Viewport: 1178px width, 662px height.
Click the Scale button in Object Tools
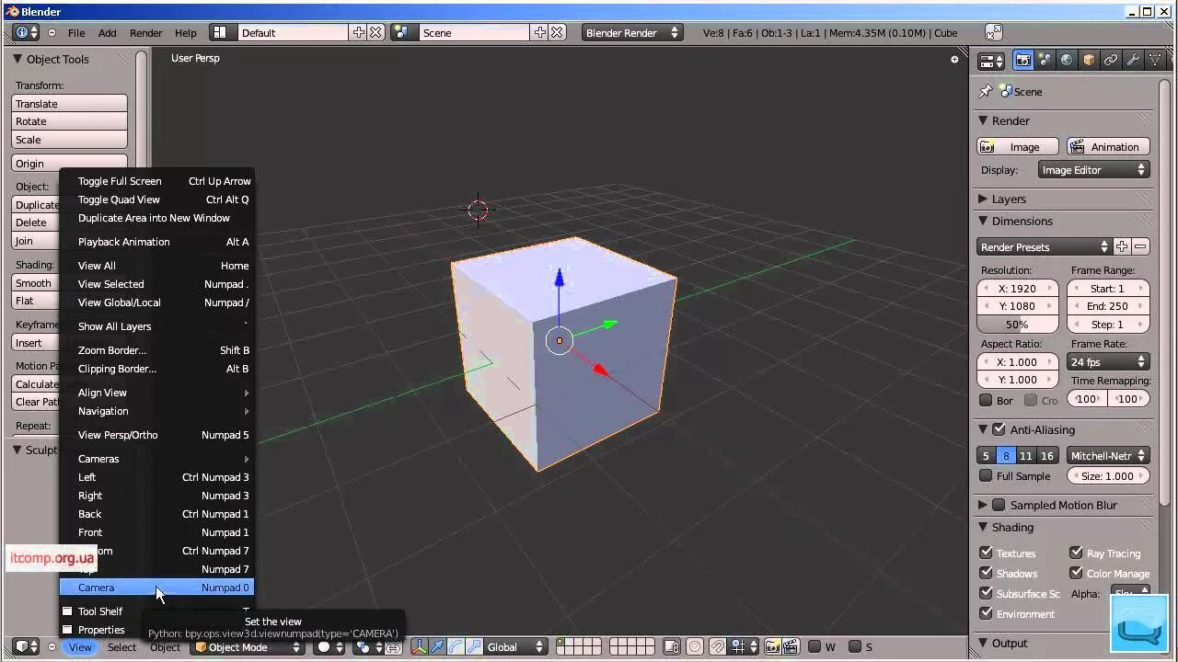69,140
